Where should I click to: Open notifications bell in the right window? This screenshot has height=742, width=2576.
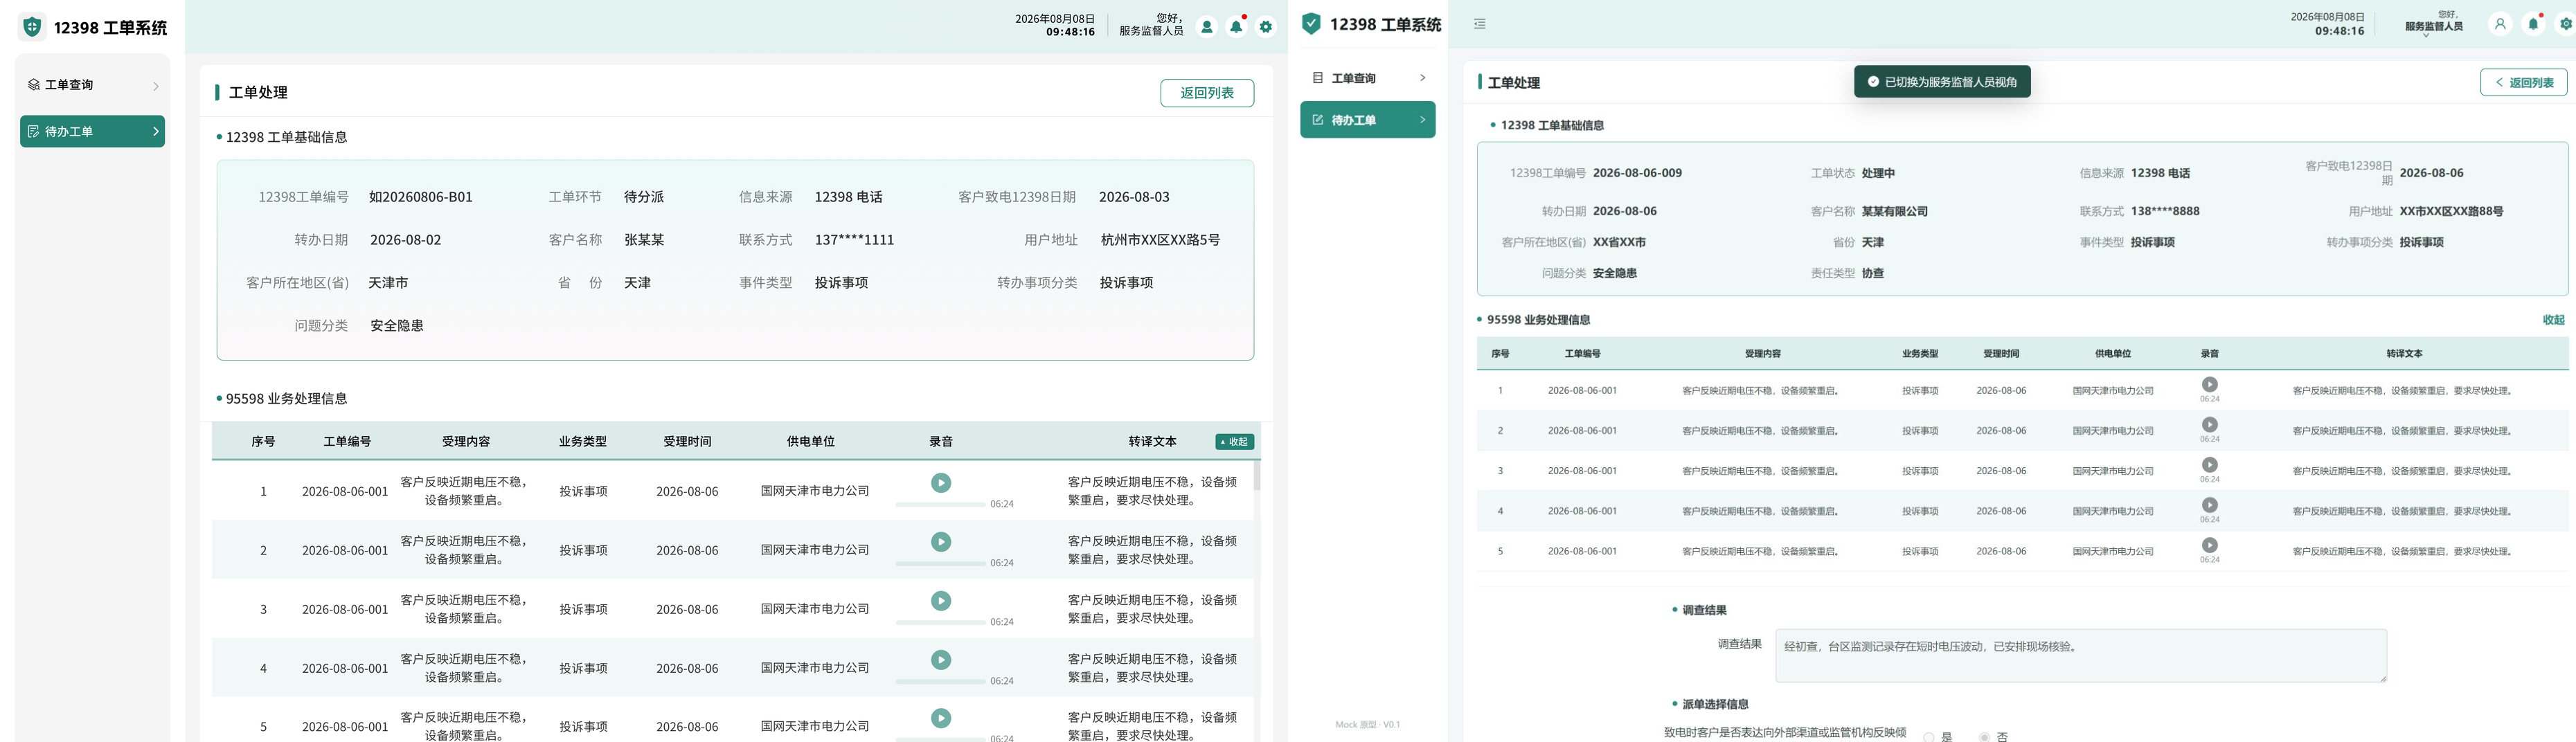[x=2533, y=24]
